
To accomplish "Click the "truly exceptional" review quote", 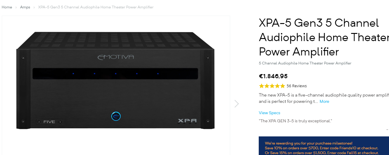I will [x=295, y=121].
